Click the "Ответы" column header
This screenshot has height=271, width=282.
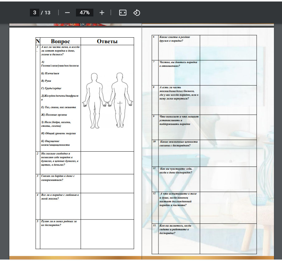107,42
